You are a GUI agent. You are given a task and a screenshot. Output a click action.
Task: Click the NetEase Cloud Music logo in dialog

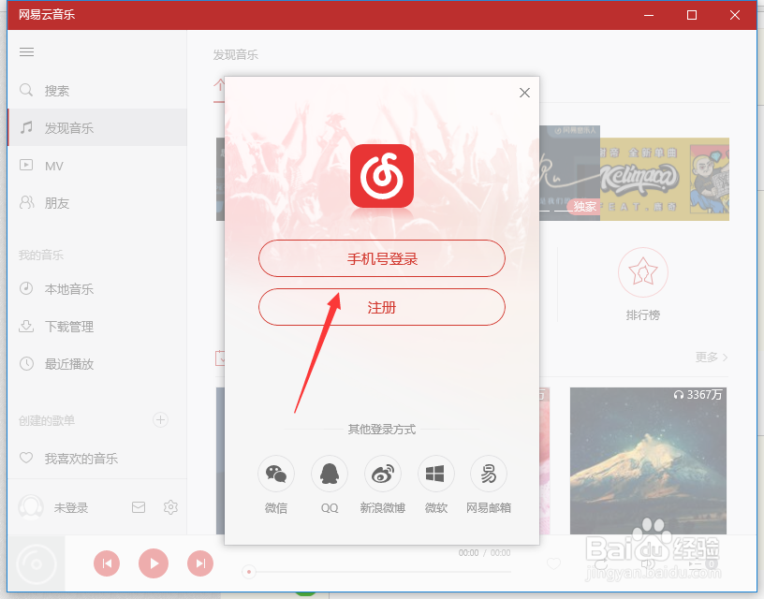pyautogui.click(x=382, y=176)
